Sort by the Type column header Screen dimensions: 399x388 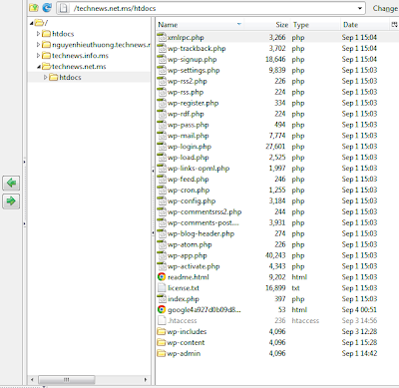click(x=301, y=25)
